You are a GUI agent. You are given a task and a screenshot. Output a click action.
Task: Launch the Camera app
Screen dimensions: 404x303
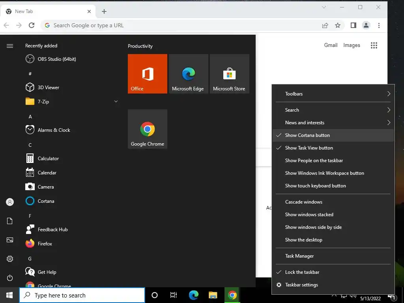(x=40, y=187)
